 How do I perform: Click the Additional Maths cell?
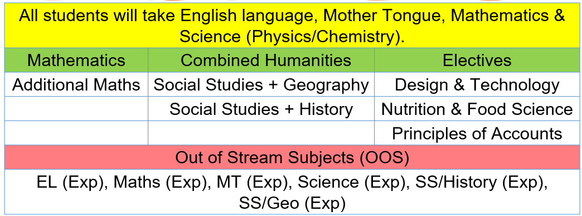(76, 84)
